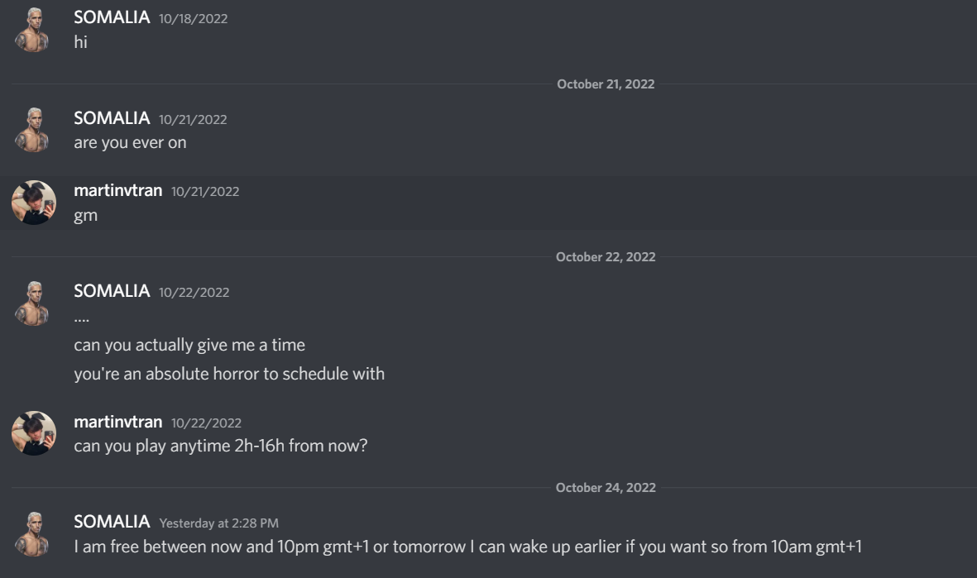The height and width of the screenshot is (578, 977).
Task: Click martinvtran's avatar beside the "gm" message
Action: [x=34, y=203]
